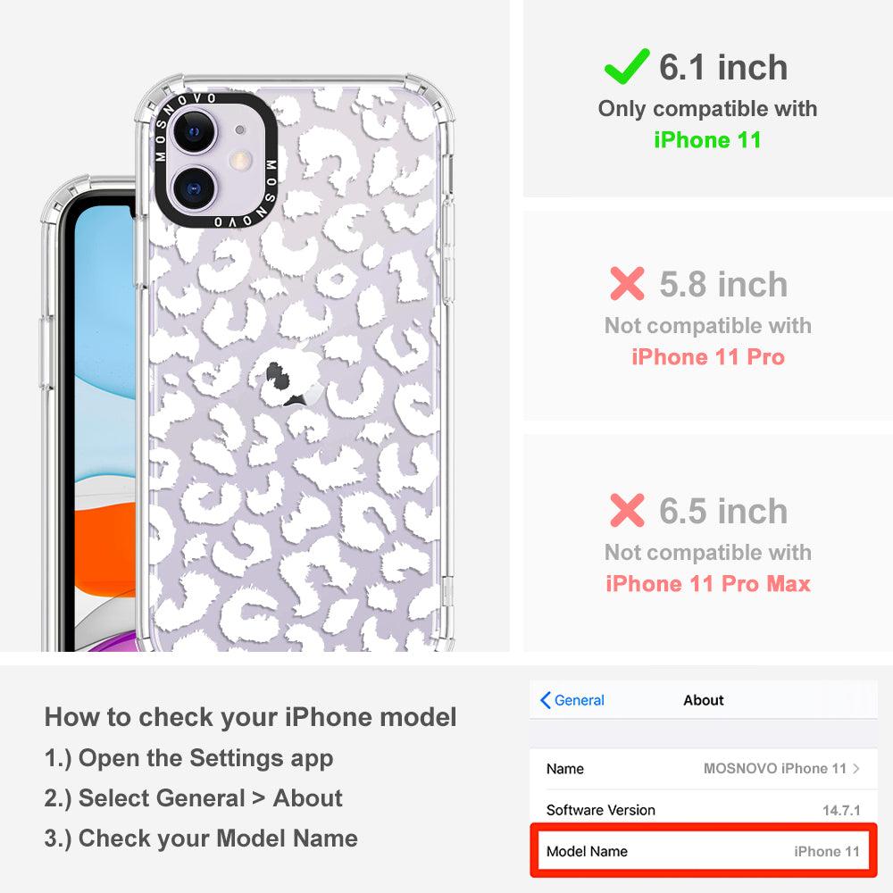Click the red iPhone 11 Pro Max text
Image resolution: width=893 pixels, height=893 pixels.
[x=708, y=584]
